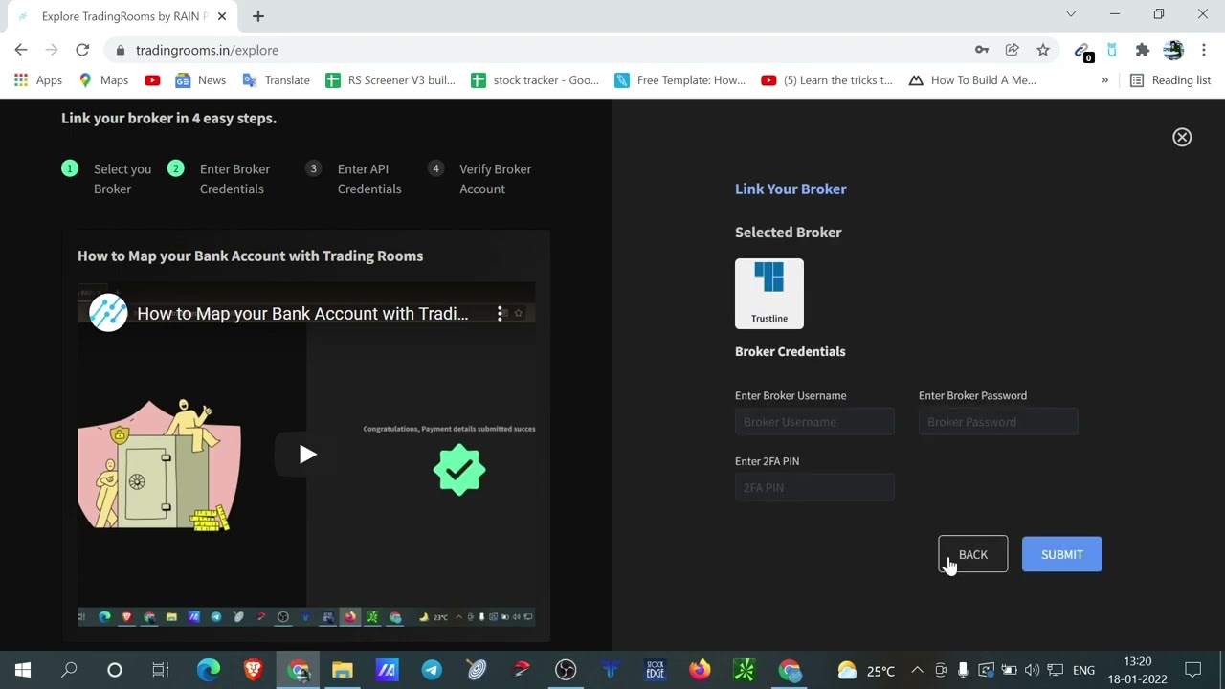Open the video's more options menu
Viewport: 1225px width, 689px height.
pos(500,313)
